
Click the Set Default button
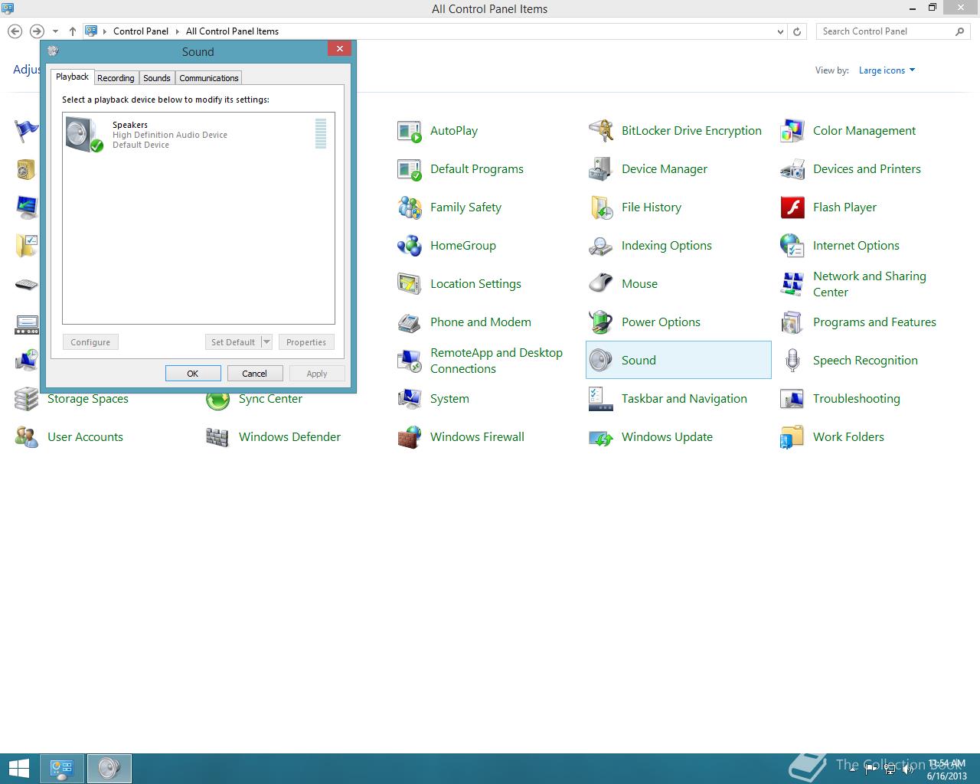pos(233,342)
